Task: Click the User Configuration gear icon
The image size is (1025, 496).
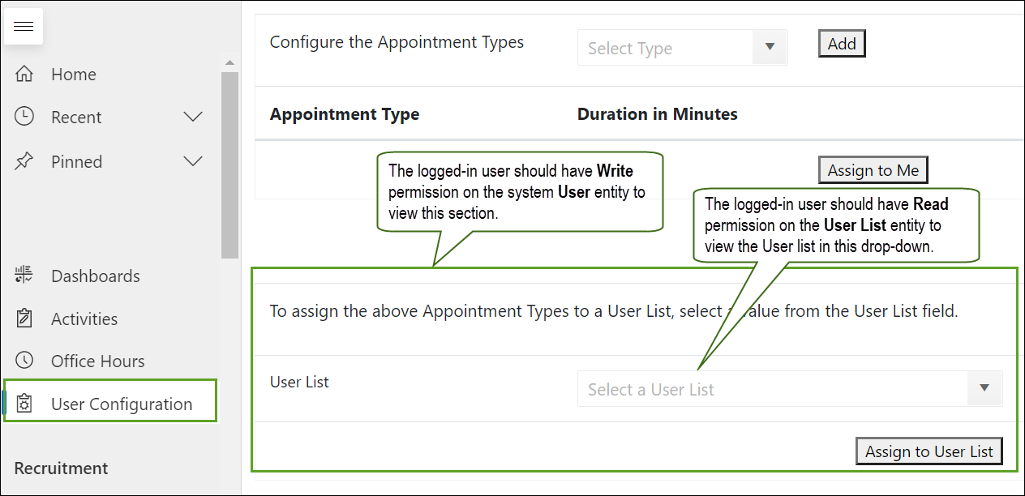Action: (x=24, y=404)
